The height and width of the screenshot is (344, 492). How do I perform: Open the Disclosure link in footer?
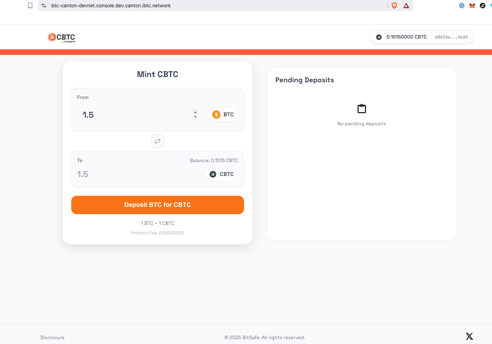(52, 337)
